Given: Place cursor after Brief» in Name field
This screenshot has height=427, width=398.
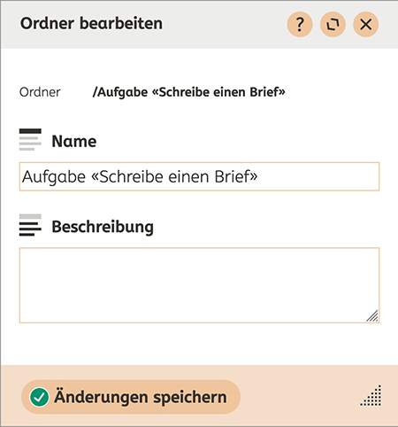Looking at the screenshot, I should (259, 176).
